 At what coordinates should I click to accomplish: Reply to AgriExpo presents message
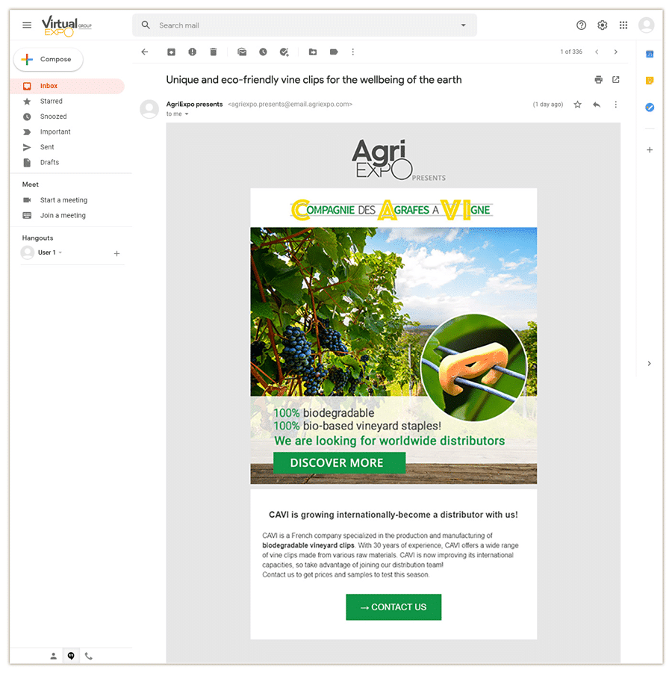[597, 105]
